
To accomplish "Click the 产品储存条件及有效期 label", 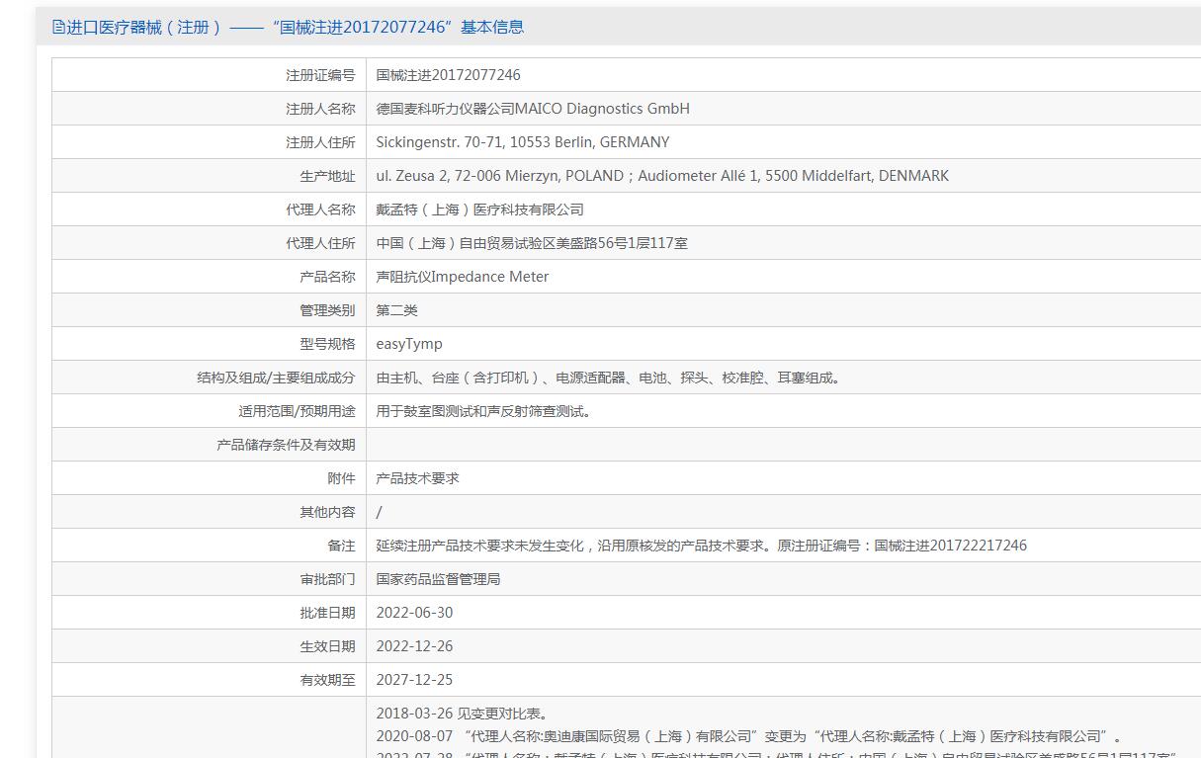I will click(286, 445).
